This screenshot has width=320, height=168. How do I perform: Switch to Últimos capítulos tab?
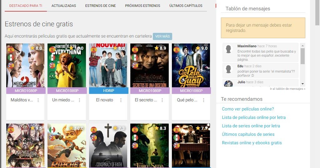(186, 6)
